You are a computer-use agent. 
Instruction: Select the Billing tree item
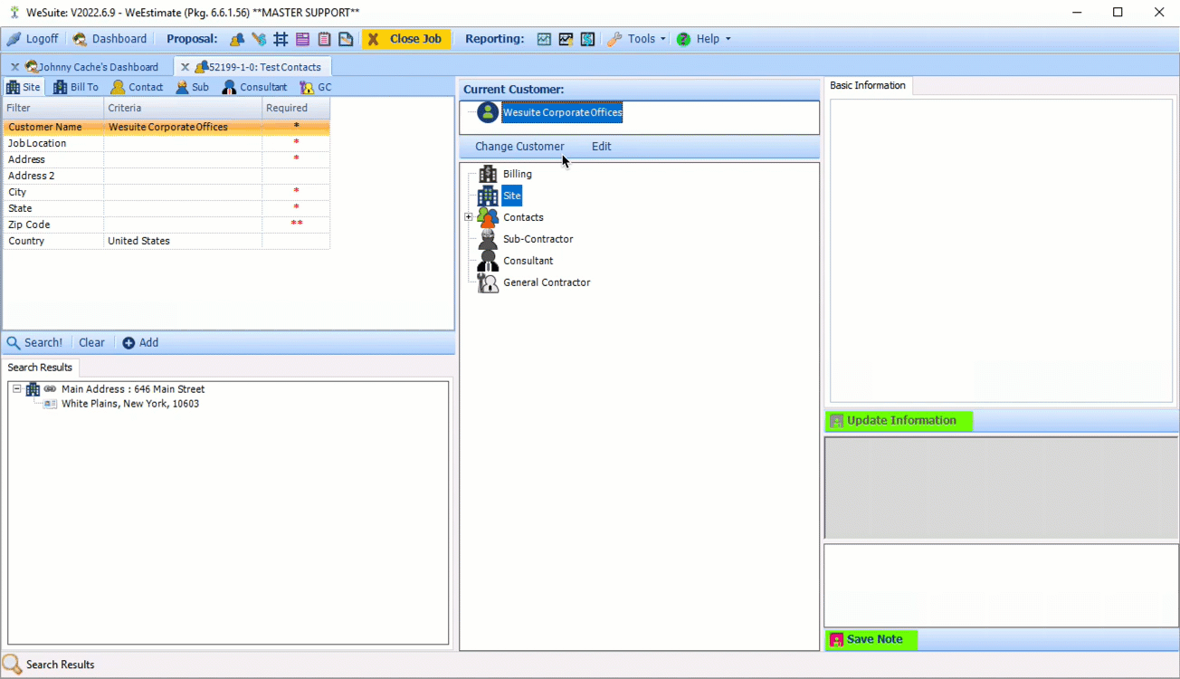coord(518,174)
